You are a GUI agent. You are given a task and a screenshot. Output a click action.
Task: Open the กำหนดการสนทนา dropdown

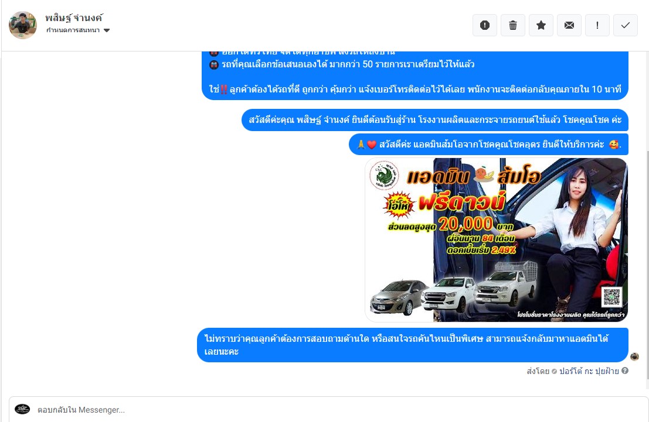click(78, 30)
